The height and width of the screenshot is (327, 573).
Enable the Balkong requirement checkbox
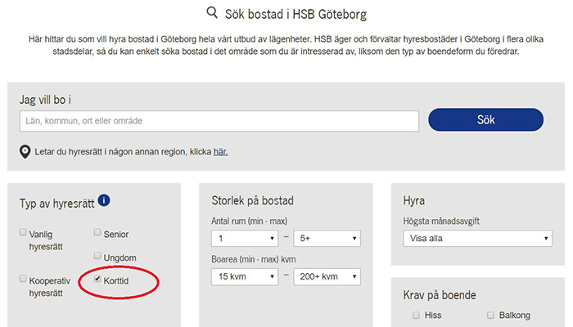[490, 315]
